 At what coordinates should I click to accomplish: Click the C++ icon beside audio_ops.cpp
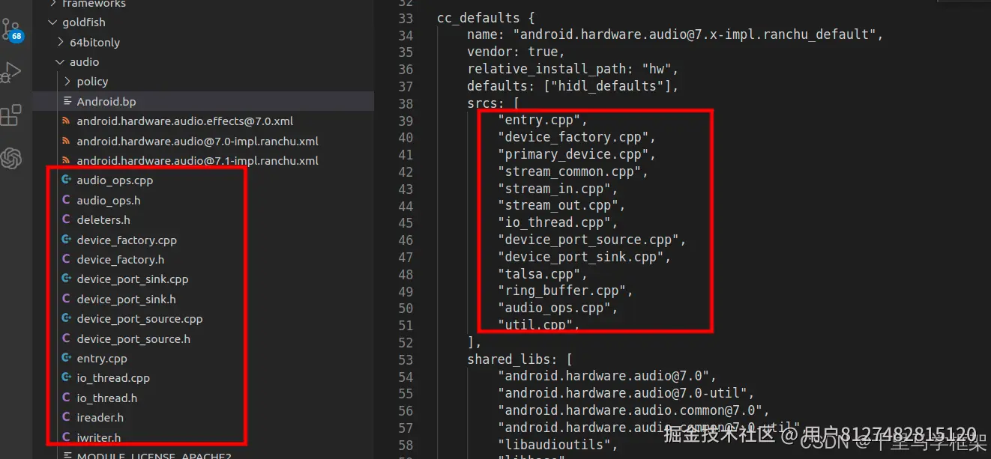click(x=66, y=180)
